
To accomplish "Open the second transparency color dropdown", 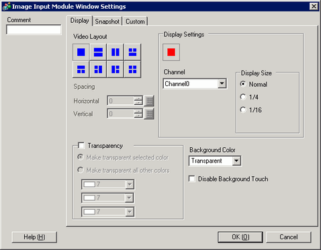I will [x=130, y=198].
